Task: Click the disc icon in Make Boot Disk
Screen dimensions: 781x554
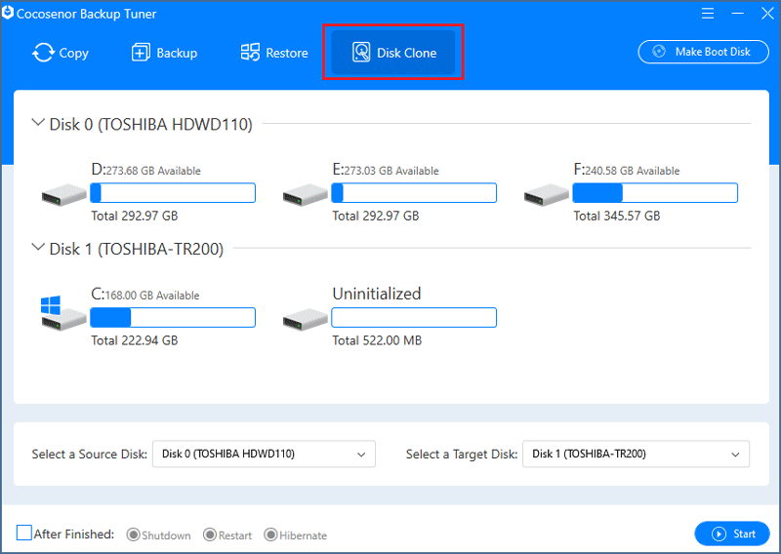Action: point(659,52)
